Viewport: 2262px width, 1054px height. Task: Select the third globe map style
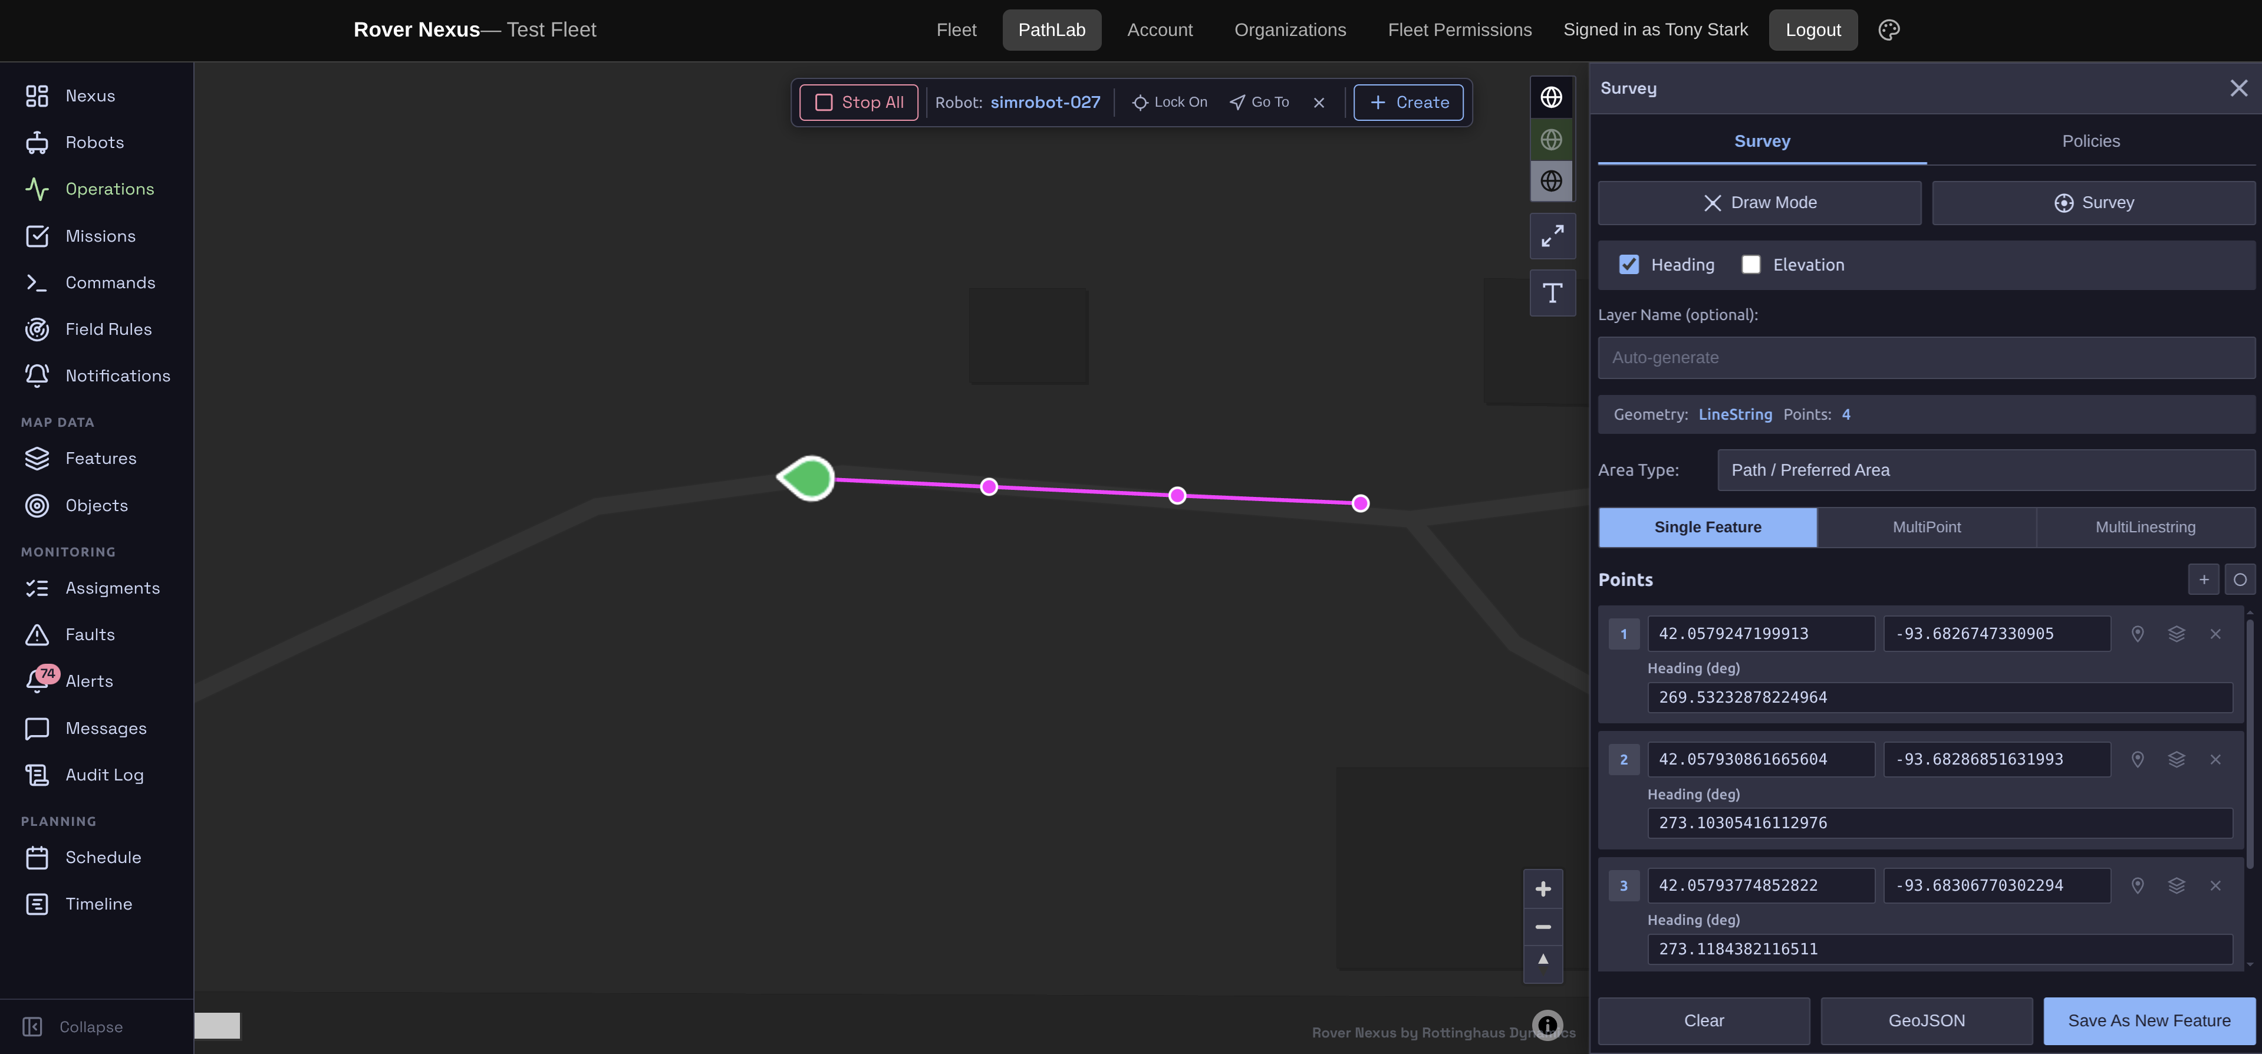[1552, 181]
